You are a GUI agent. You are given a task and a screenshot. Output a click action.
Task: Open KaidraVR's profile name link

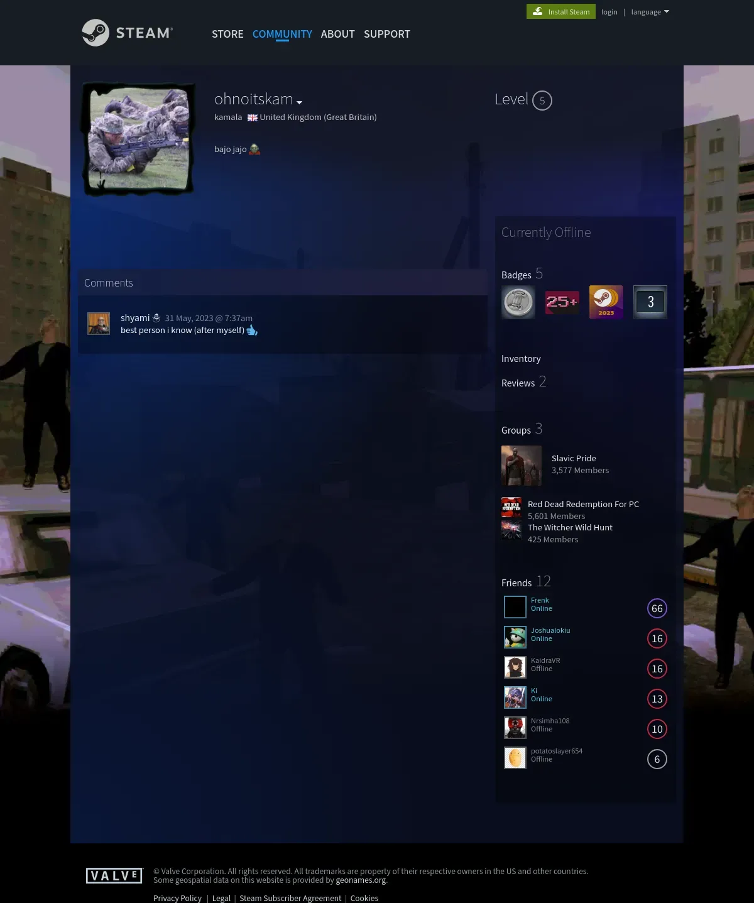click(545, 660)
